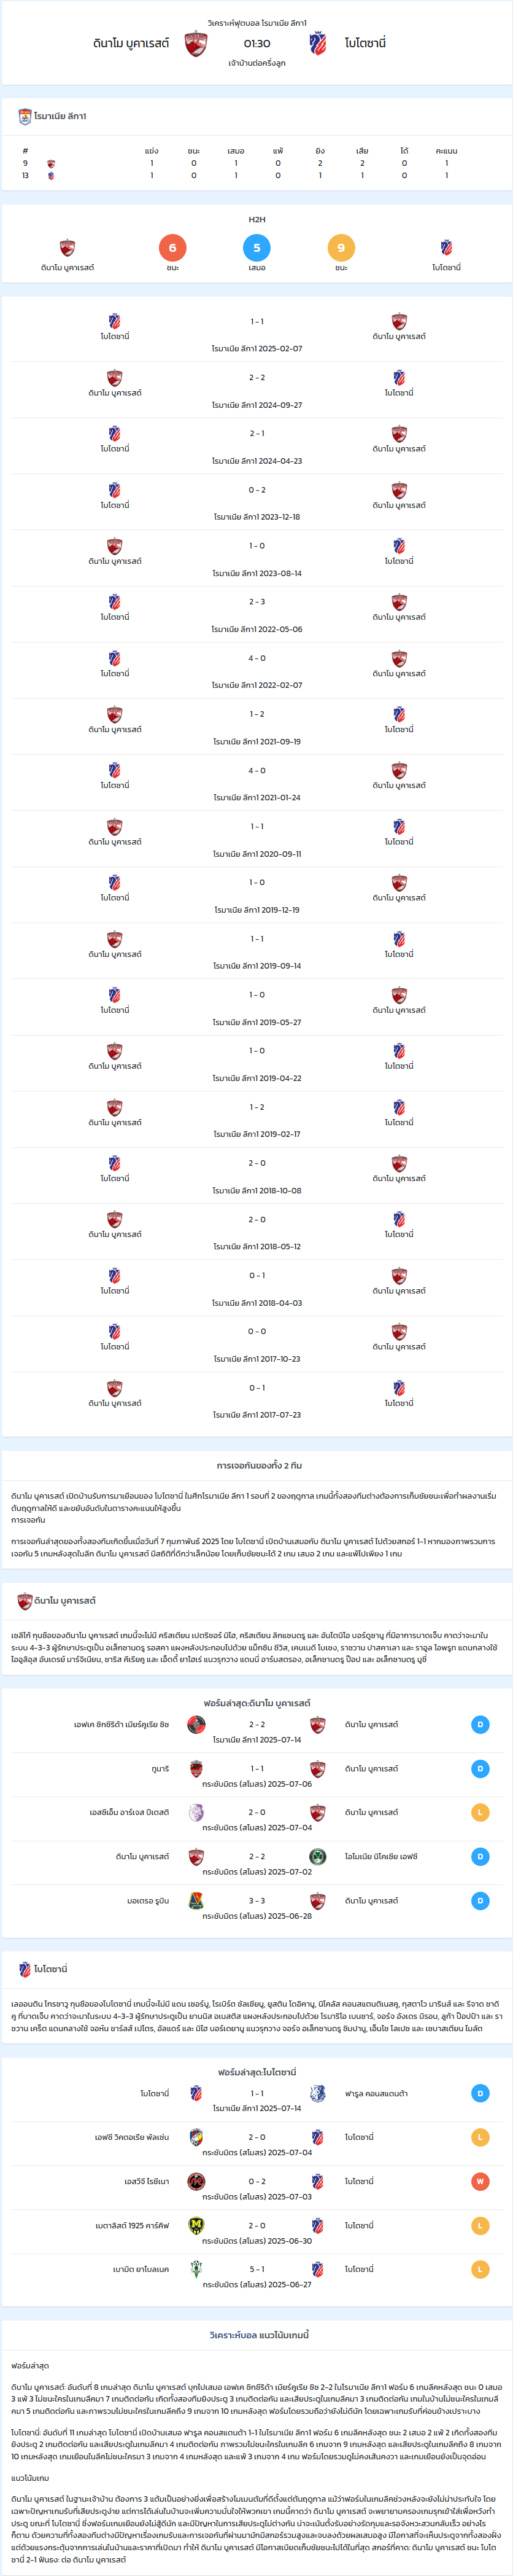Click the Dinamo Bucharest crest in the header
Image resolution: width=513 pixels, height=2576 pixels.
point(196,44)
